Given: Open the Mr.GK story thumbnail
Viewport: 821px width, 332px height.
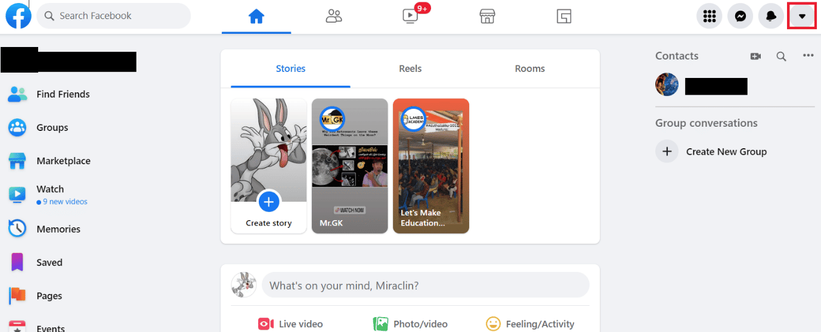Looking at the screenshot, I should [x=350, y=166].
